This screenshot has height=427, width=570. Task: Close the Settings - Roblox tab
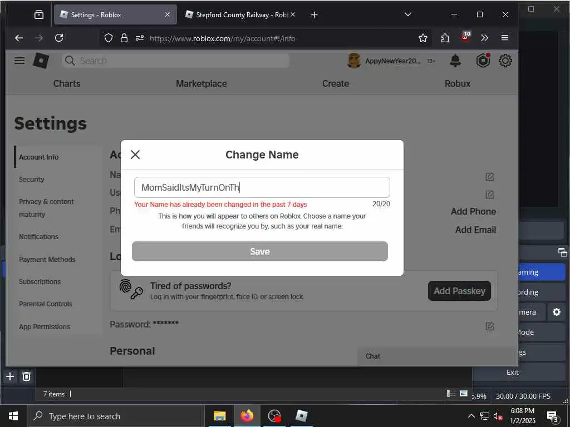[x=168, y=14]
